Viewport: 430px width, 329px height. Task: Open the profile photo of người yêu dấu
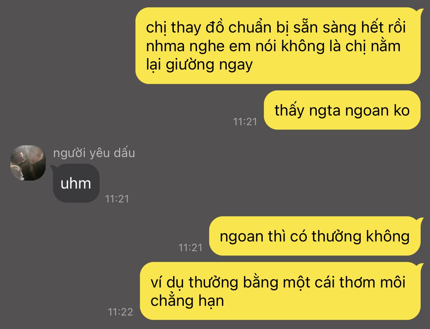click(28, 163)
